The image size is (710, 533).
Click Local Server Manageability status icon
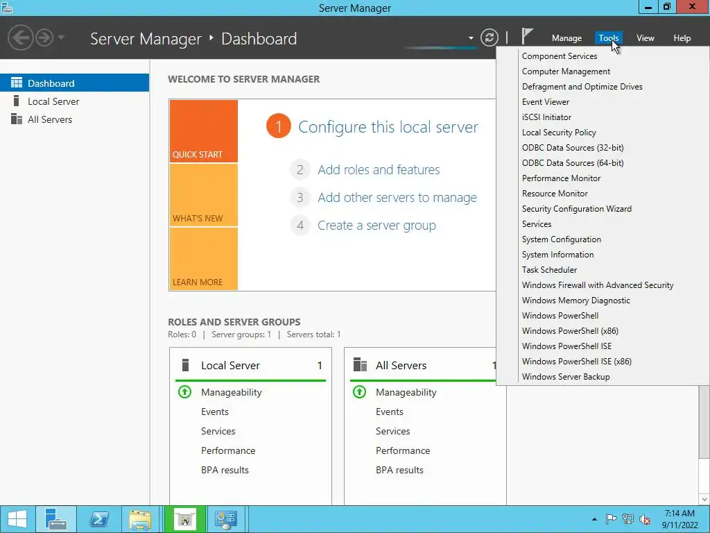(x=184, y=391)
